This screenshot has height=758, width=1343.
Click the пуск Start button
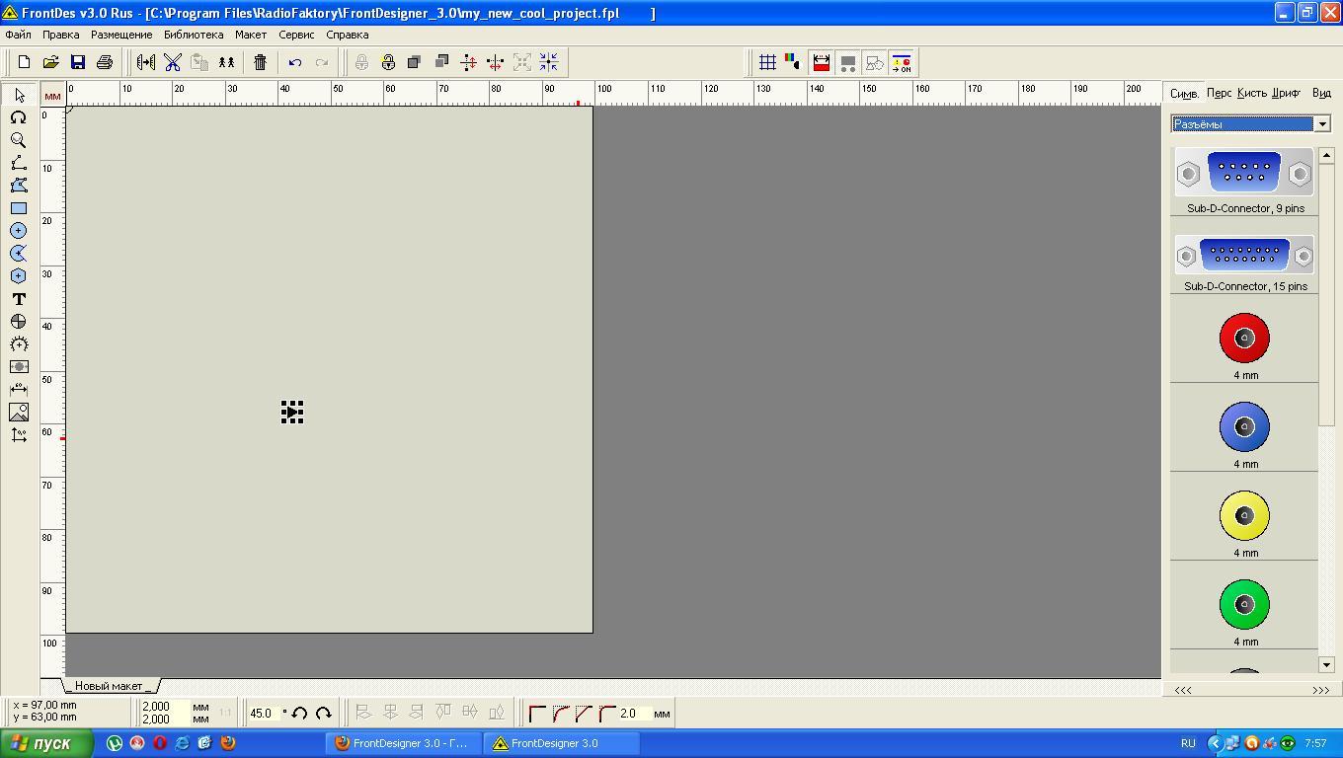[x=46, y=743]
